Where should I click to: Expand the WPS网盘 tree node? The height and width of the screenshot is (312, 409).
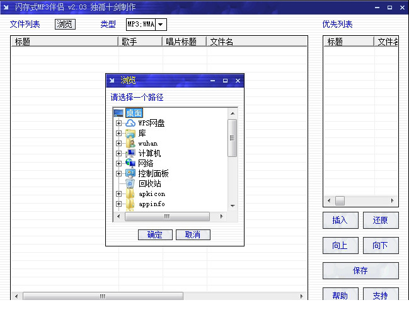click(118, 123)
